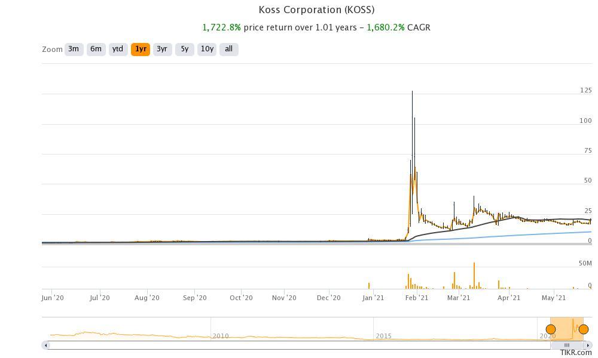The image size is (598, 358).
Task: Switch zoom range to 3yr
Action: coord(162,49)
